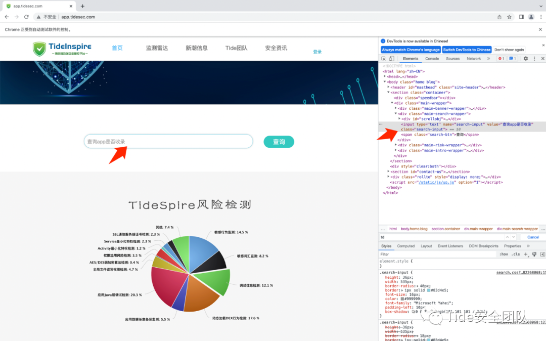Image resolution: width=546 pixels, height=341 pixels.
Task: Open DevTools settings gear
Action: 526,59
